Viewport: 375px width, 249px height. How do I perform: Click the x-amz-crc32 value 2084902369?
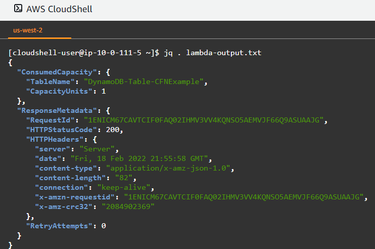point(128,206)
